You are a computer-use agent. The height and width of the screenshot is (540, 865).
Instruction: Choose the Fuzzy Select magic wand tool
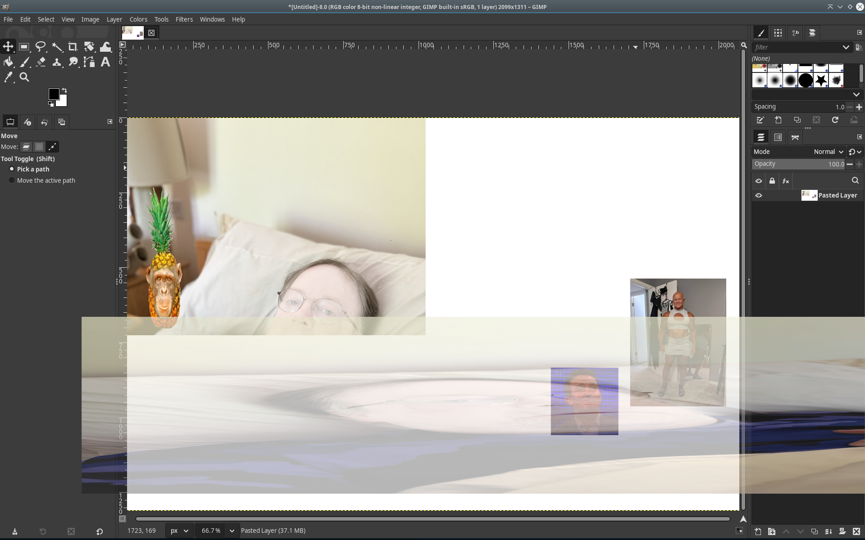(57, 47)
